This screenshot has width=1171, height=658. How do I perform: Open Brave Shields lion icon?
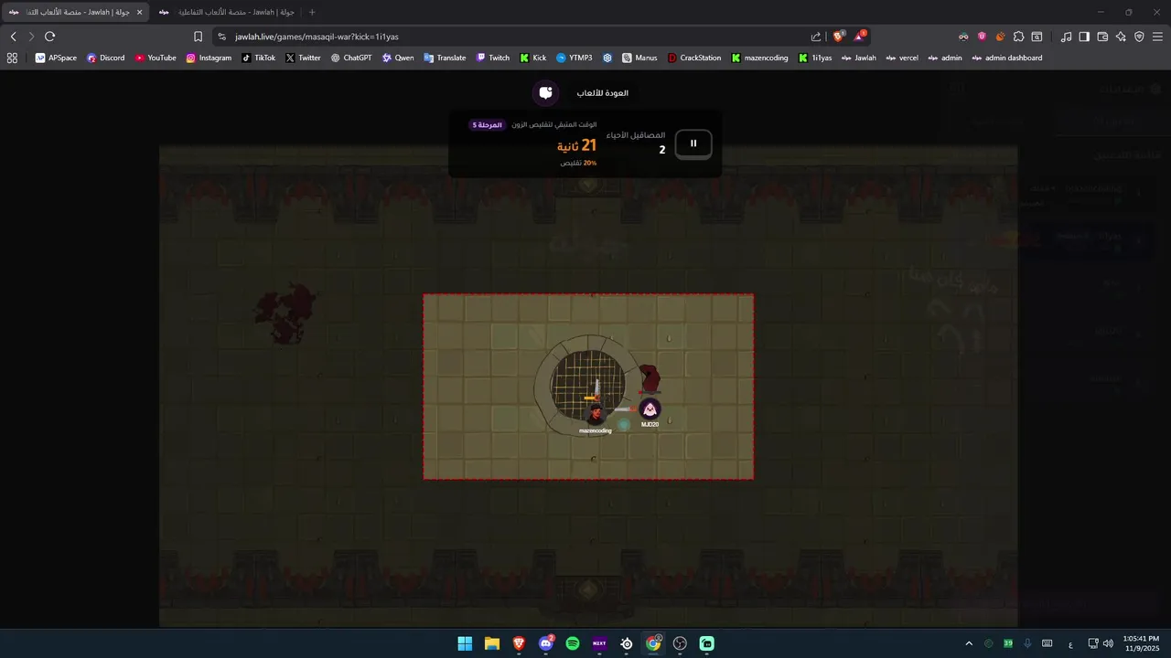click(x=839, y=37)
